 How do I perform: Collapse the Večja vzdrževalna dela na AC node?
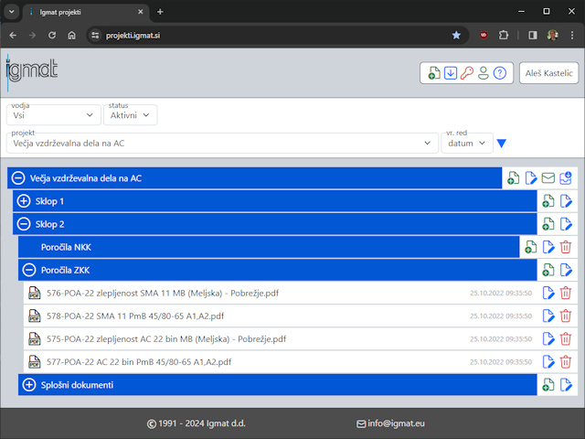pos(18,178)
